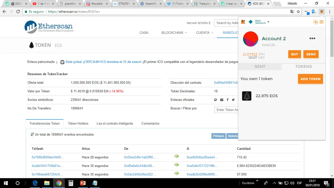Open the Comentarios tab
The height and width of the screenshot is (188, 334).
click(x=150, y=124)
